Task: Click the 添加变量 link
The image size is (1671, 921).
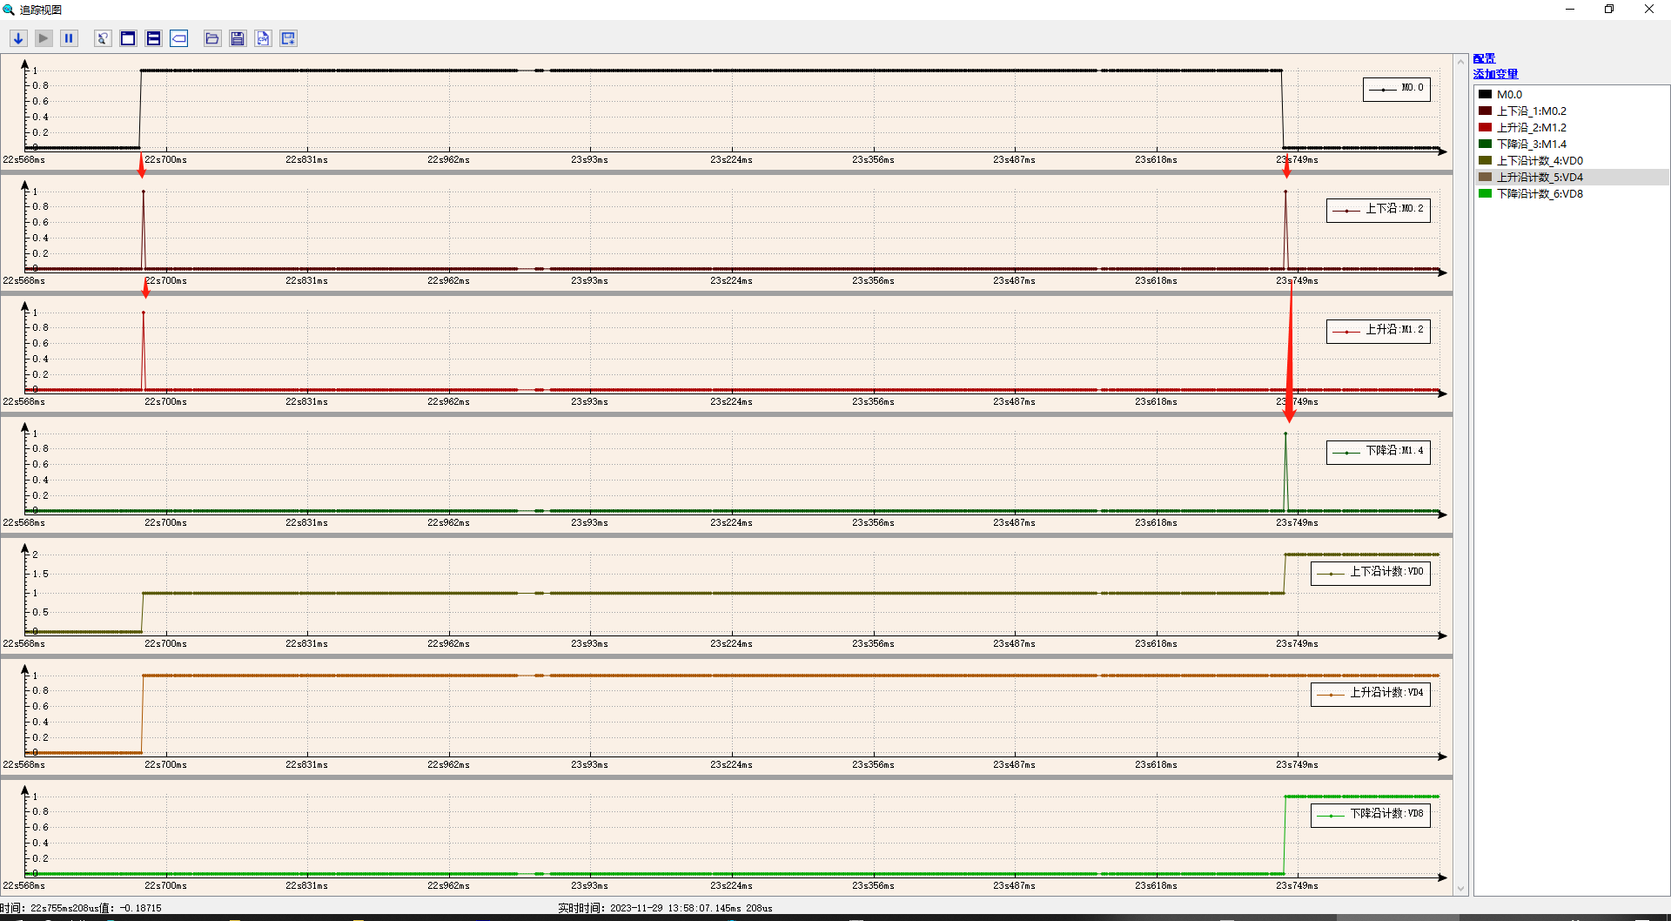Action: click(1495, 74)
